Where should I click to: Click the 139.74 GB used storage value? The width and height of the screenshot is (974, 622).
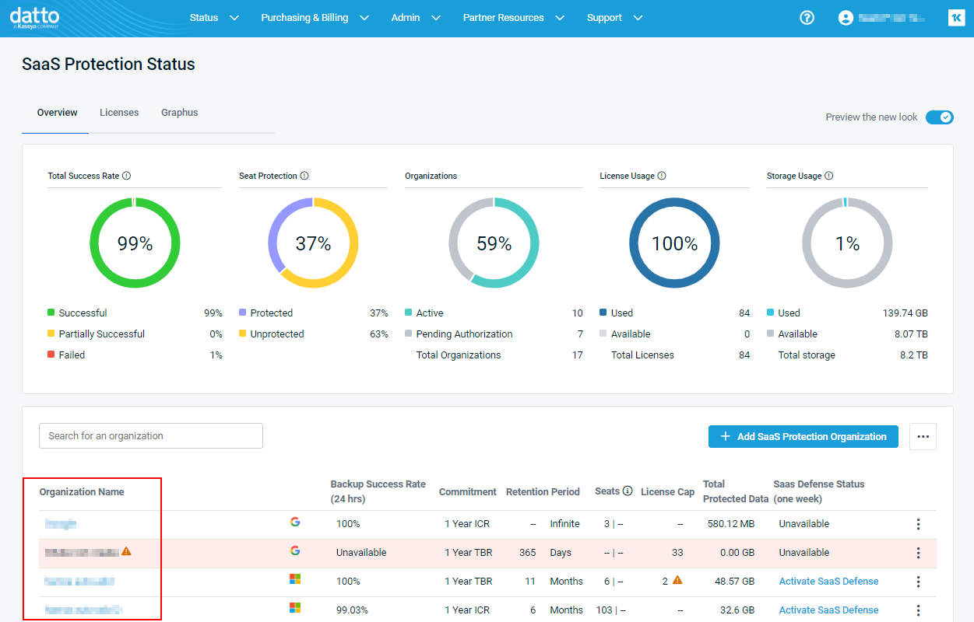click(x=904, y=313)
